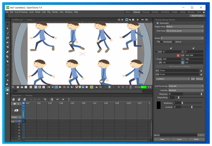This screenshot has width=212, height=146.
Task: Enable Horizontal flip checkbox
Action: coord(162,42)
